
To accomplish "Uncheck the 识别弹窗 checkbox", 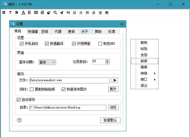I will (74, 43).
